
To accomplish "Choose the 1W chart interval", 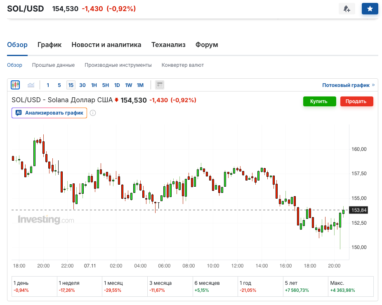I will (x=129, y=85).
